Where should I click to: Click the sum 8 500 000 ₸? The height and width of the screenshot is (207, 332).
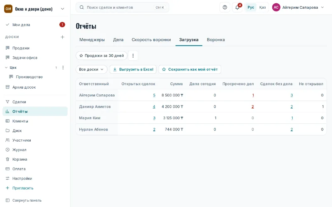(x=172, y=95)
